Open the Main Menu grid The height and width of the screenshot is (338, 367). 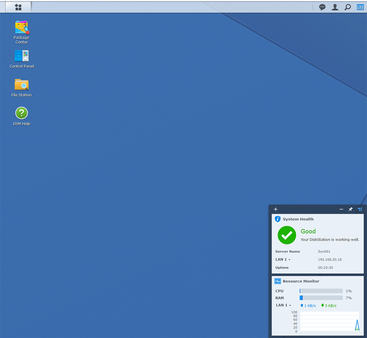18,7
